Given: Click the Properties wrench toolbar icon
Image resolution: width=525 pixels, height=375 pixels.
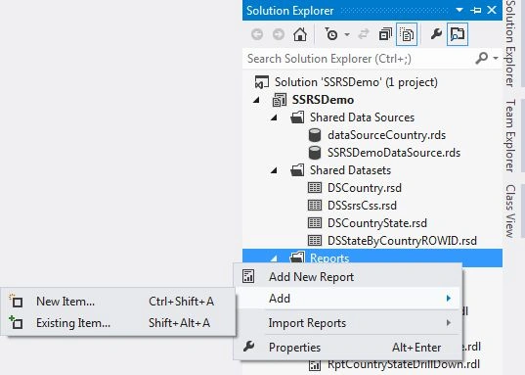Looking at the screenshot, I should [436, 34].
